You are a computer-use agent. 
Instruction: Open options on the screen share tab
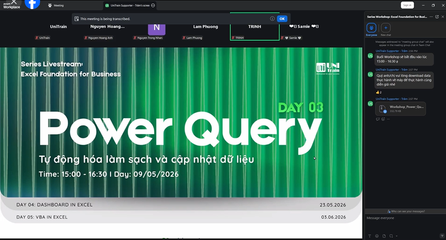[153, 6]
